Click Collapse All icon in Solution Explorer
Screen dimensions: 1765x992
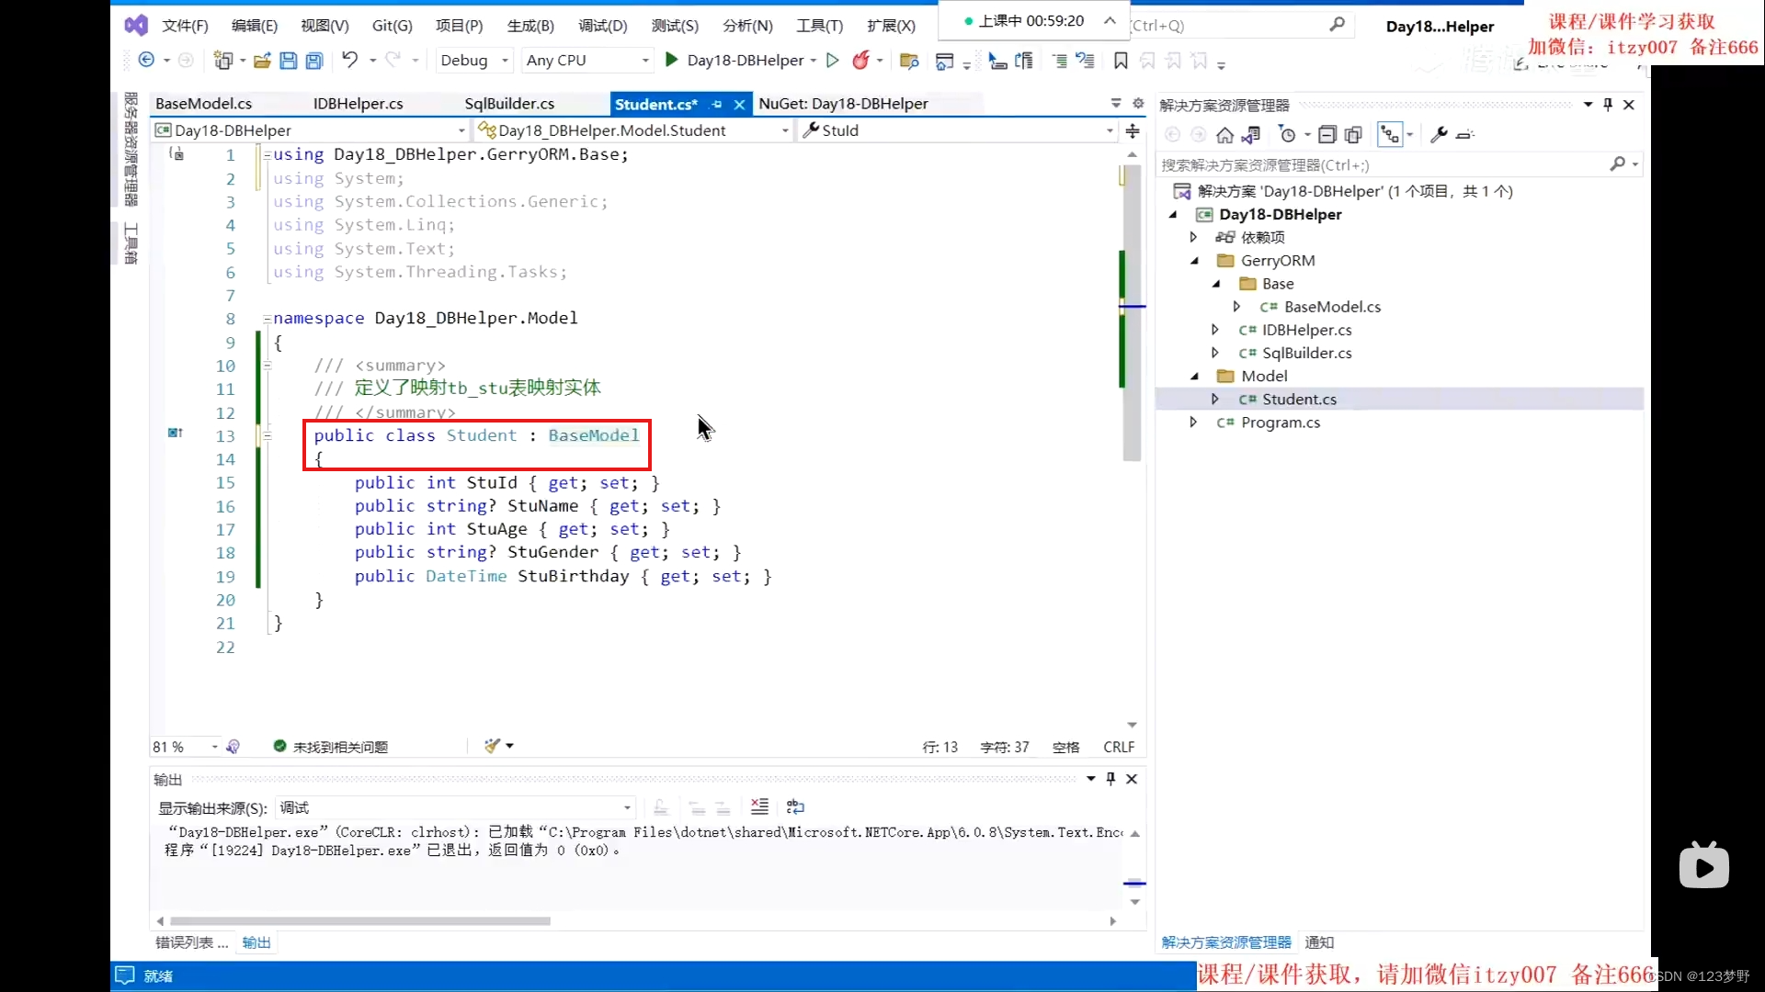coord(1327,135)
